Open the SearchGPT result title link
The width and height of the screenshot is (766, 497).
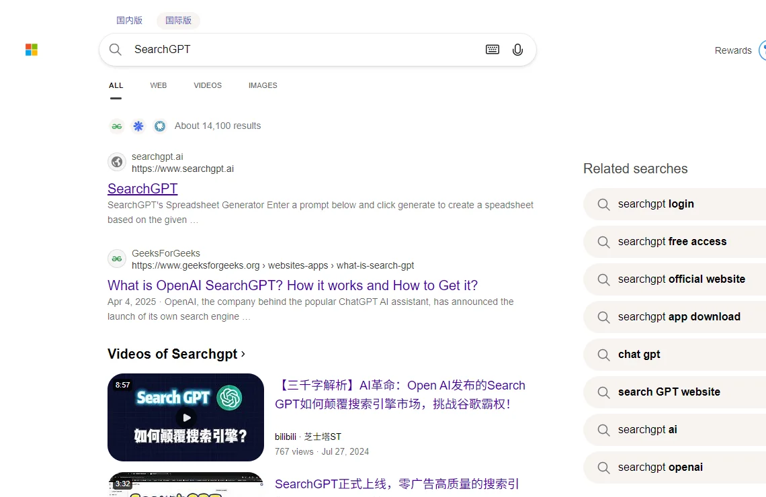coord(142,189)
